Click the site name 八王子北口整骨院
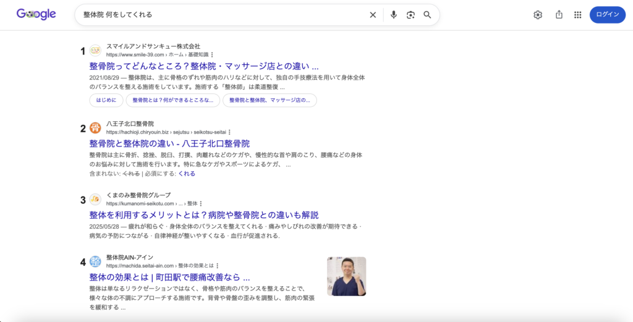 (130, 124)
